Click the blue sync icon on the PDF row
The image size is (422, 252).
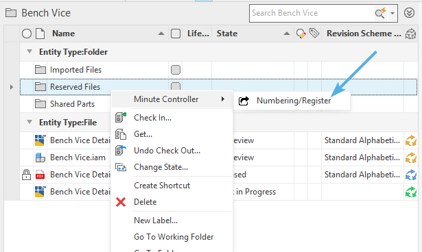coord(411,175)
